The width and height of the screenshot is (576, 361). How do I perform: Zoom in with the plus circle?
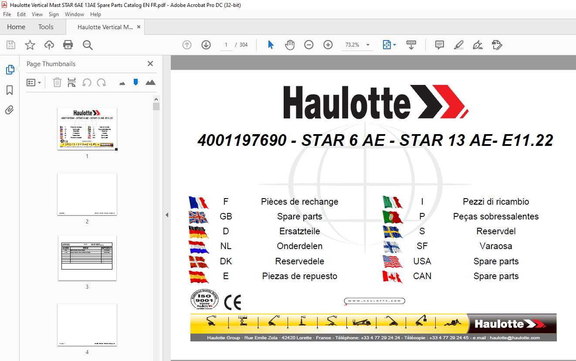(x=328, y=45)
